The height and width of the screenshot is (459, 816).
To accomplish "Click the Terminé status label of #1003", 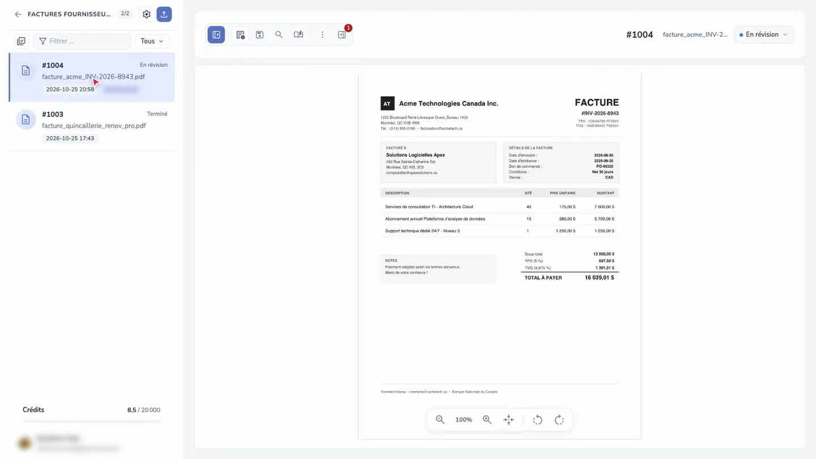I will 157,114.
